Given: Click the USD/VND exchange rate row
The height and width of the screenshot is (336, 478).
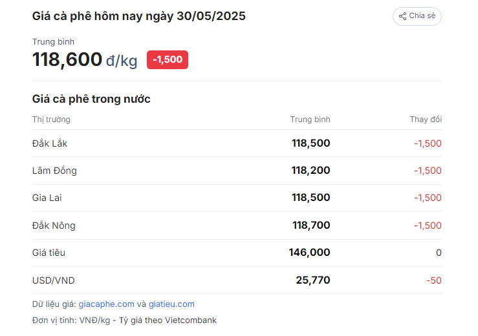Looking at the screenshot, I should click(x=237, y=280).
